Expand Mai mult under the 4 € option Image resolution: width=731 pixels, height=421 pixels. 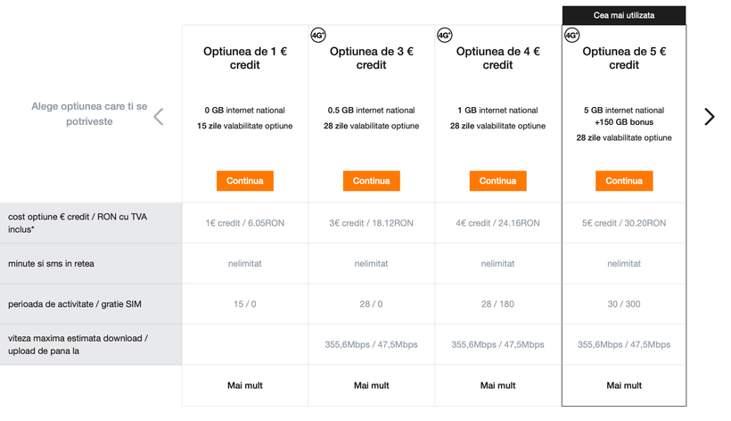[x=497, y=385]
